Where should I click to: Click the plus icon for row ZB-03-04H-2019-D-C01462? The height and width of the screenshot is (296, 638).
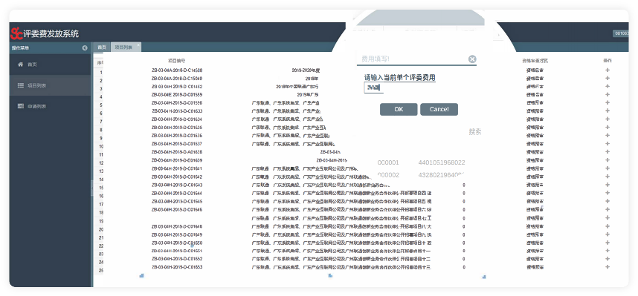coord(608,86)
